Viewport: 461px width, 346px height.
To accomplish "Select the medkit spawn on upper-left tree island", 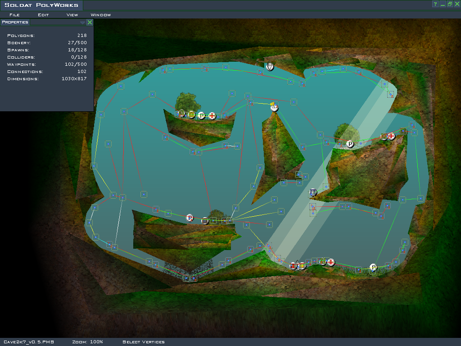I will pos(212,116).
